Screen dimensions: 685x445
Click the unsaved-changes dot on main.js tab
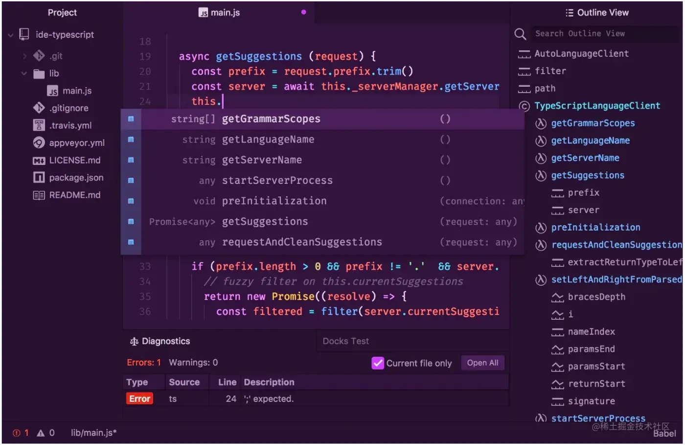(x=304, y=12)
